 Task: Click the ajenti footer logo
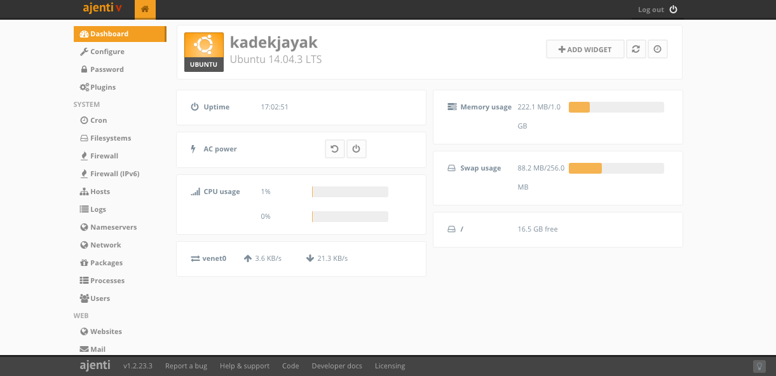pos(95,365)
